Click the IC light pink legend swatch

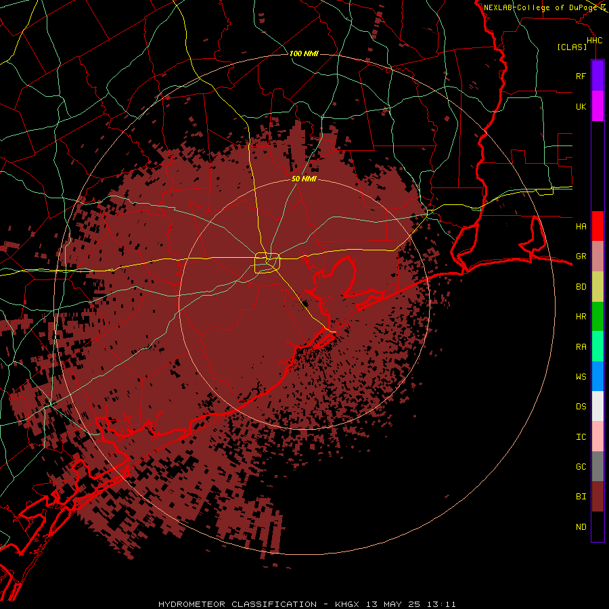click(597, 436)
